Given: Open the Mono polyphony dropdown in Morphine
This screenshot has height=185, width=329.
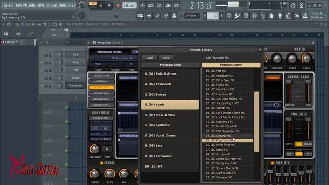Looking at the screenshot, I should coord(98,64).
